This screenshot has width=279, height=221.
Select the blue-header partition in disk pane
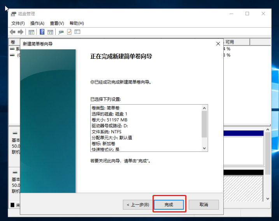(x=244, y=148)
